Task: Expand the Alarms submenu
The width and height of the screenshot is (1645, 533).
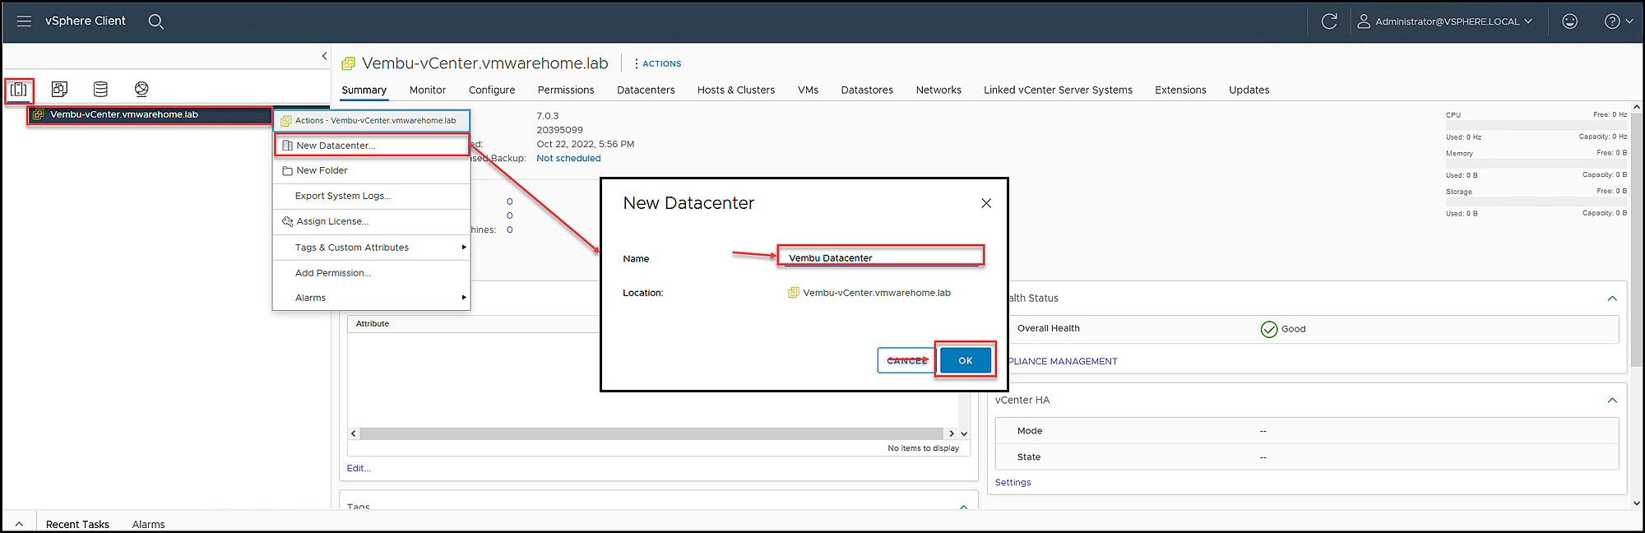Action: (x=372, y=298)
